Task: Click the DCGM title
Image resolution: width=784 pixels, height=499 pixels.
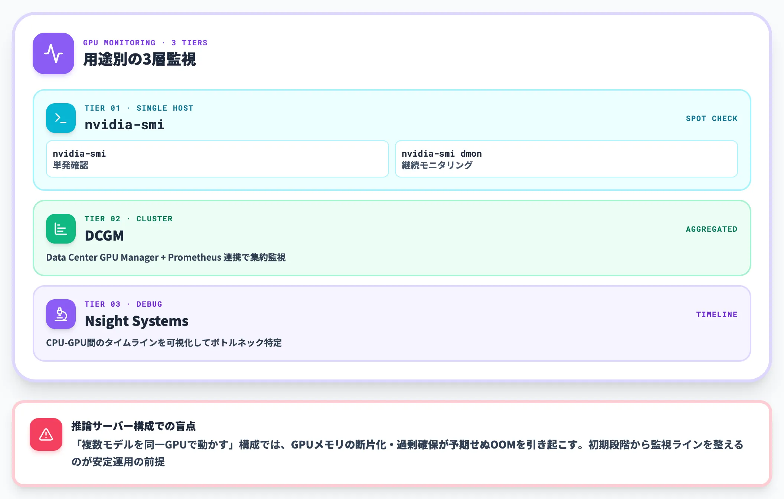Action: click(x=104, y=236)
